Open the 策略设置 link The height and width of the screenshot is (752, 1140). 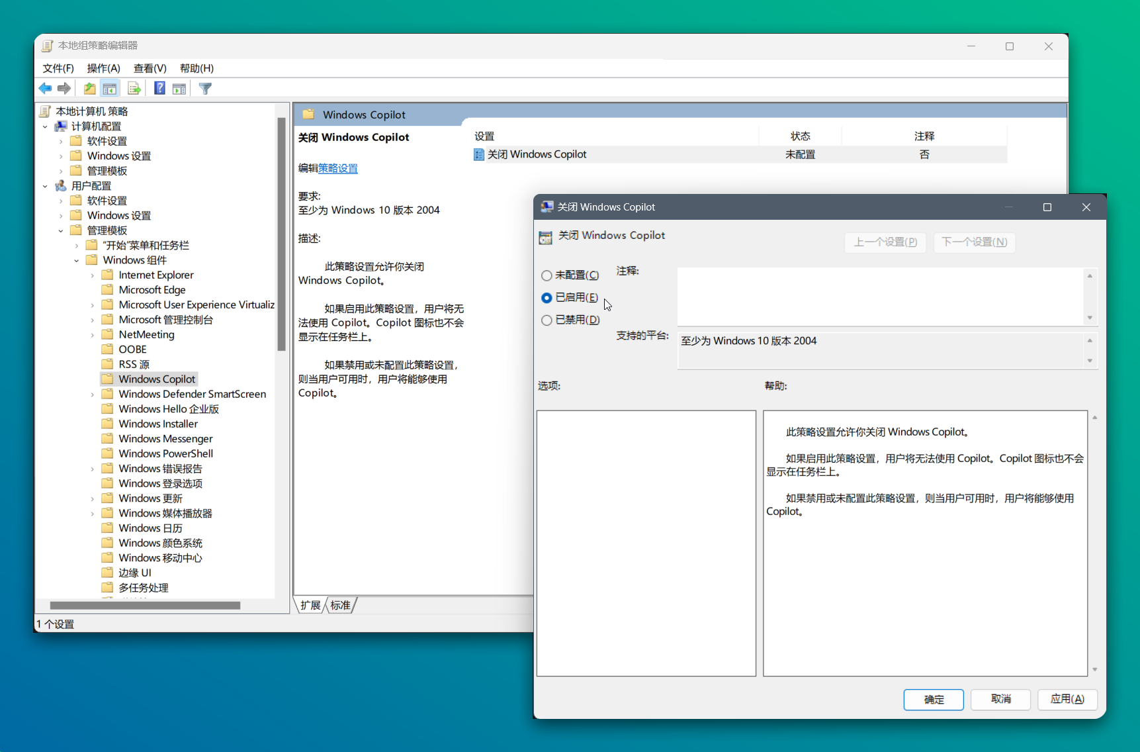[338, 168]
